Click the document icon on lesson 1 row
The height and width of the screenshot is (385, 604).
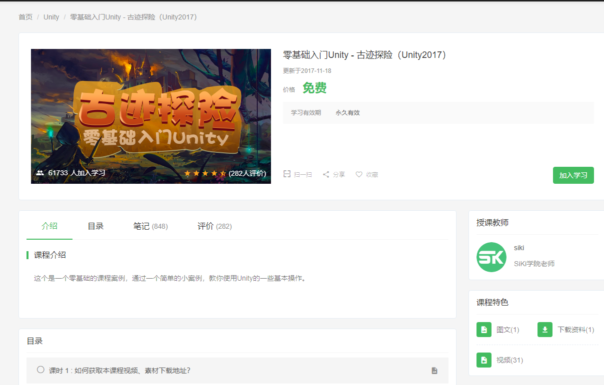pos(434,371)
